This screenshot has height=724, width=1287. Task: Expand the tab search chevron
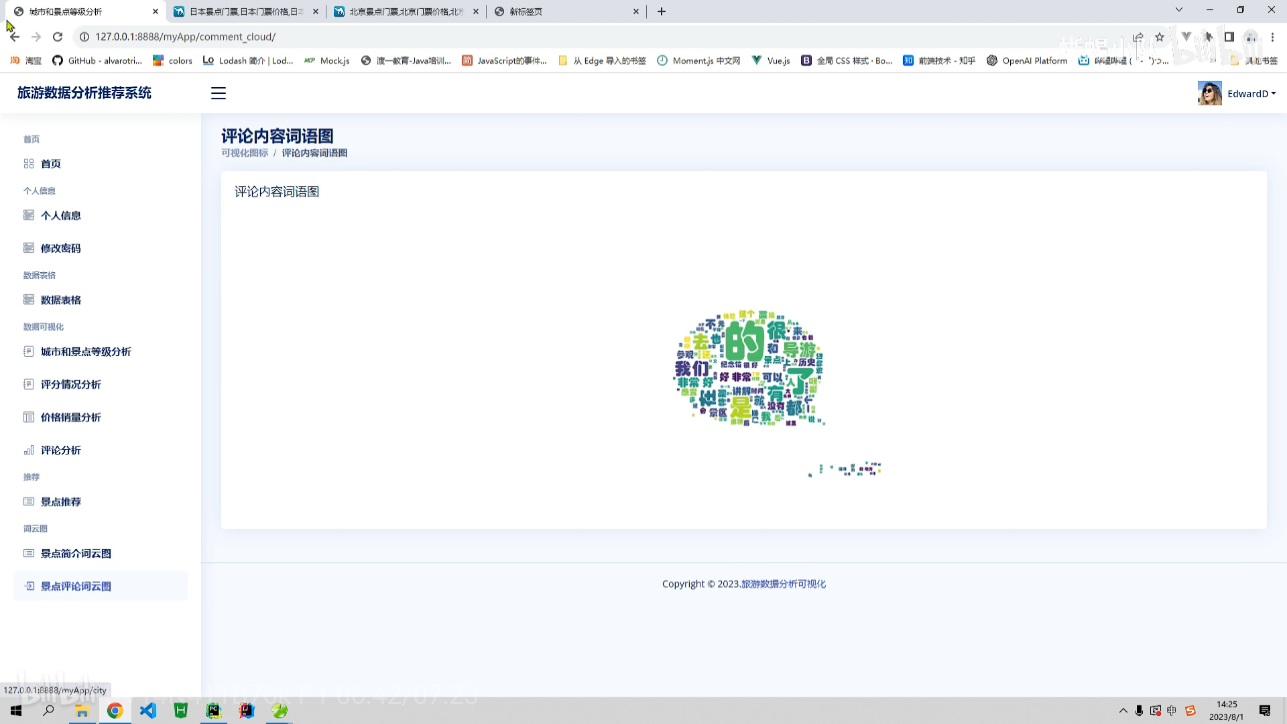[1178, 10]
